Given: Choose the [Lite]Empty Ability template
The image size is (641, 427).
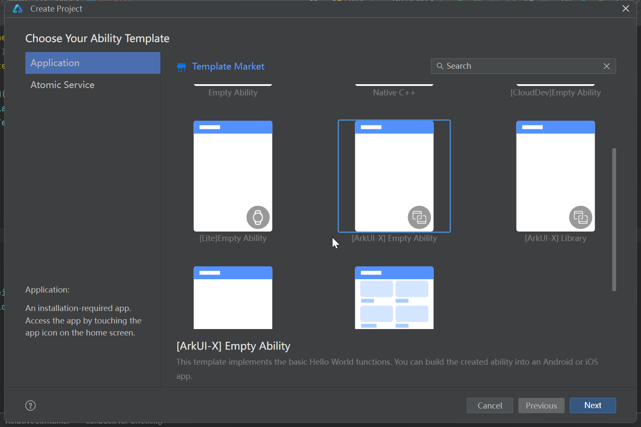Looking at the screenshot, I should pos(233,176).
